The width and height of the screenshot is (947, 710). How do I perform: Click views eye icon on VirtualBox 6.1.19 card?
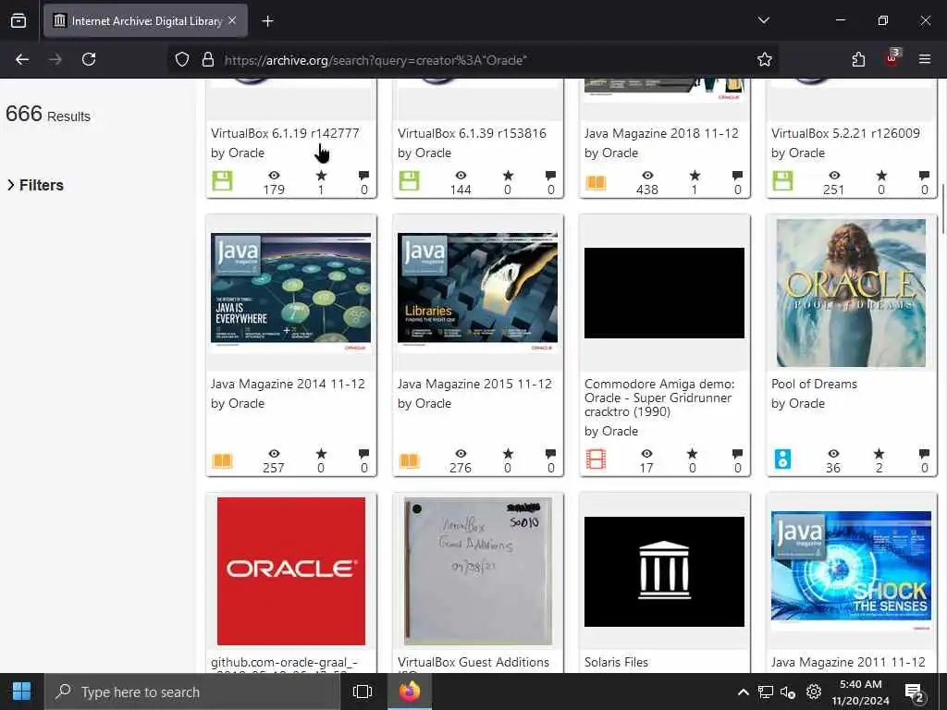coord(274,175)
